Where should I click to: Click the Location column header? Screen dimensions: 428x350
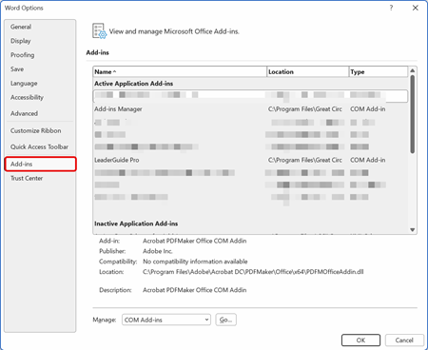(308, 72)
